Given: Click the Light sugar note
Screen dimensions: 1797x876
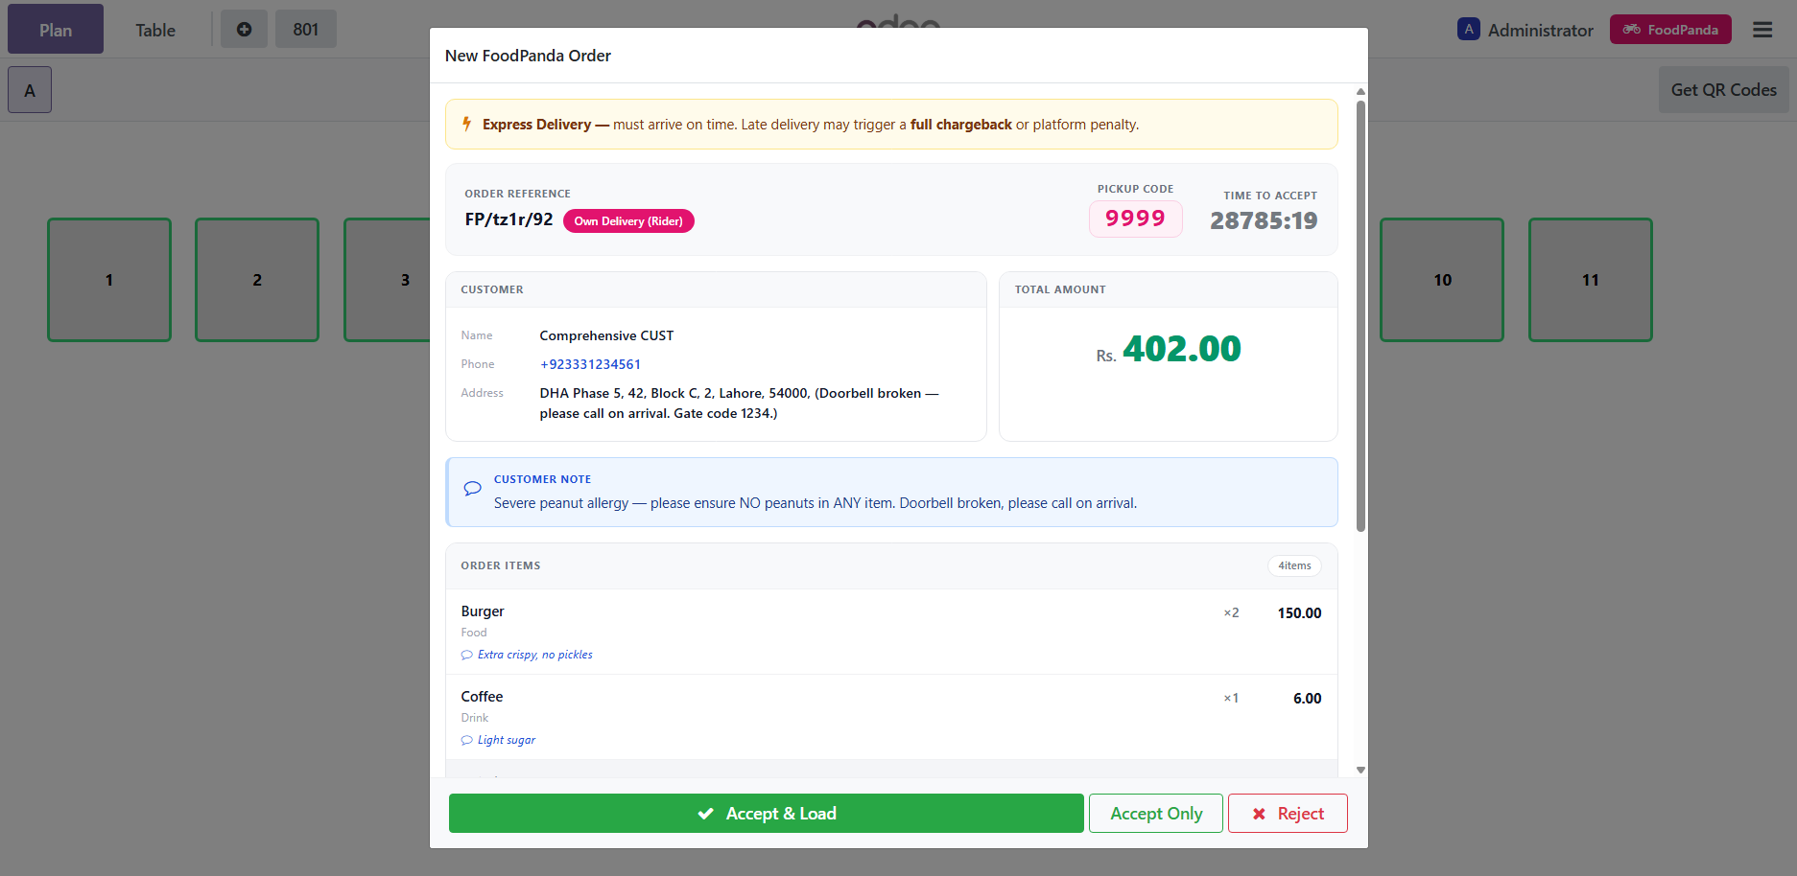Looking at the screenshot, I should [507, 740].
